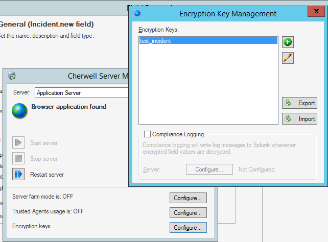The height and width of the screenshot is (242, 328).
Task: Edit the selected key using the pencil icon
Action: click(x=288, y=58)
